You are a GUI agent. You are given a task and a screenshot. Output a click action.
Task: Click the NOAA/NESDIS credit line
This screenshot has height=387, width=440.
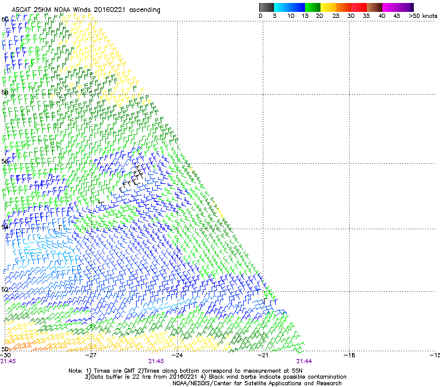coord(257,383)
